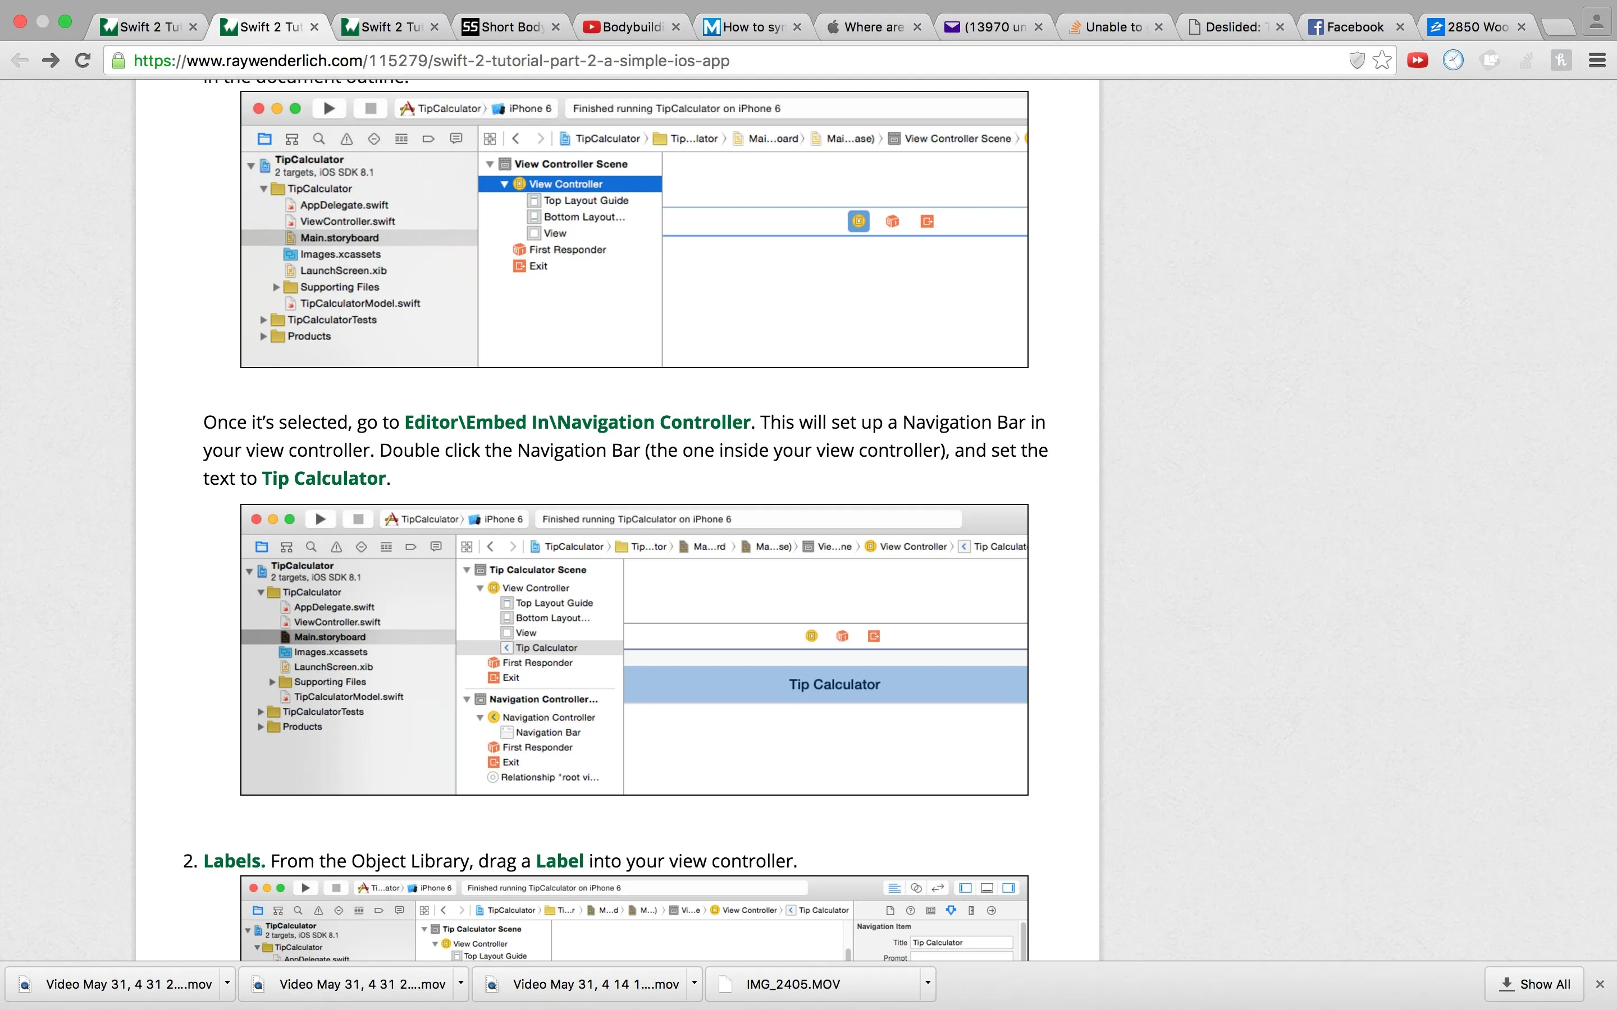Open the Chrome profile avatar button
1617x1010 pixels.
(1596, 21)
